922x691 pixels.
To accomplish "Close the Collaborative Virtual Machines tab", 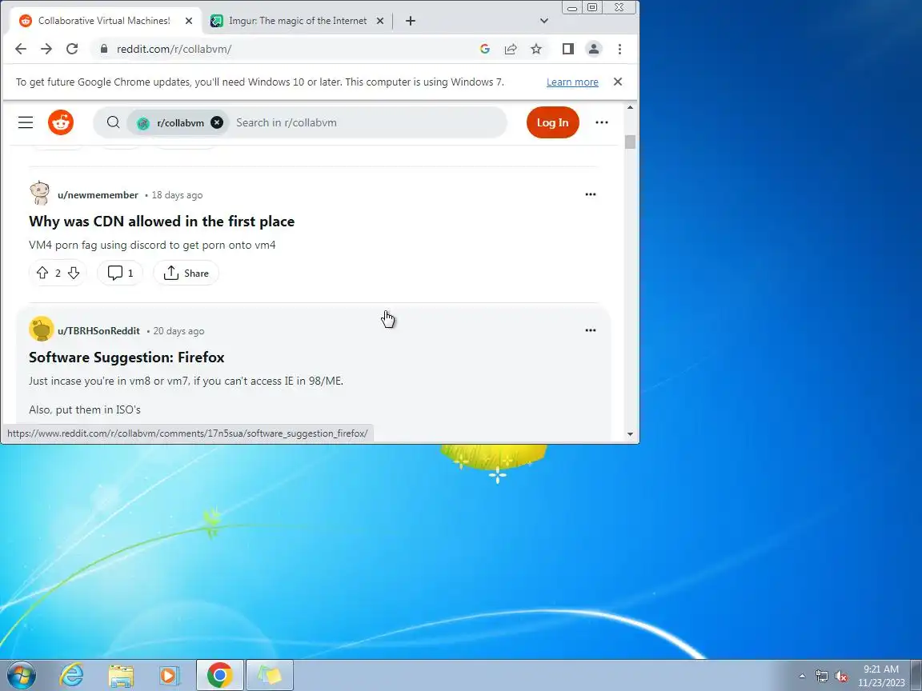I will [x=189, y=21].
